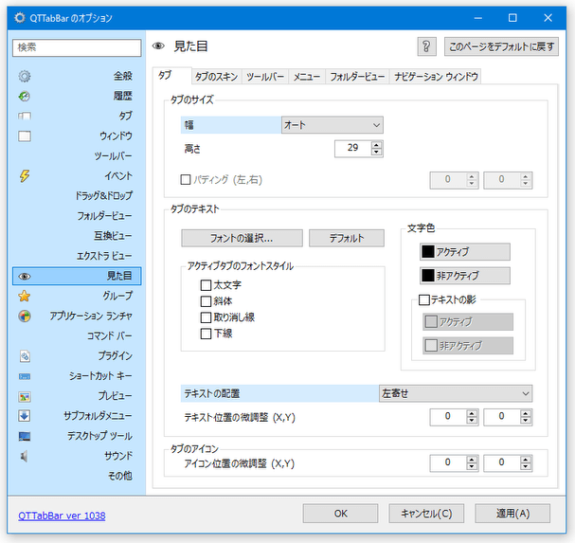
Task: Click the 見た目 eye icon in sidebar
Action: [x=25, y=277]
